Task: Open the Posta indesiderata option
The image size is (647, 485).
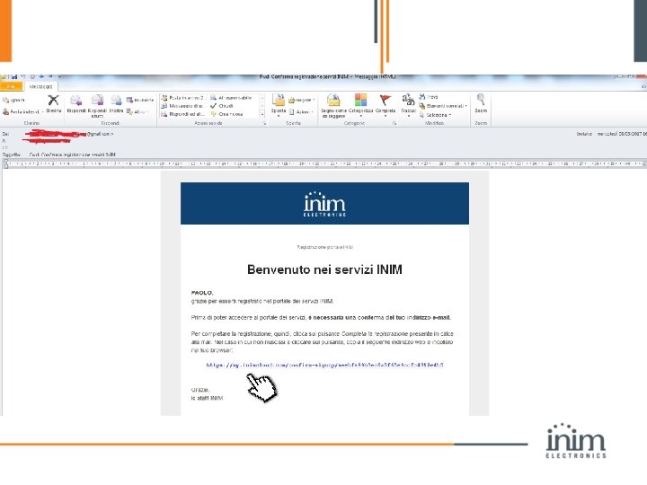Action: (x=22, y=111)
